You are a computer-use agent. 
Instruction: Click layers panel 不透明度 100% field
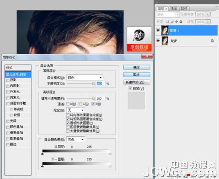point(200,14)
